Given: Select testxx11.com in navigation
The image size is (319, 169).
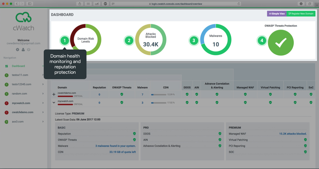Looking at the screenshot, I should [x=20, y=75].
